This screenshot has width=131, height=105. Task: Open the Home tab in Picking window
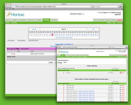[x=8, y=20]
